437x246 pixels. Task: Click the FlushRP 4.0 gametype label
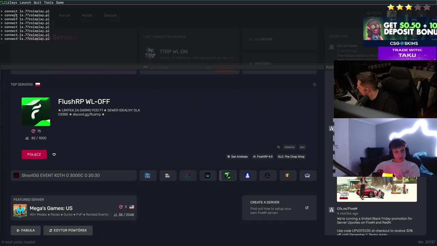[263, 156]
